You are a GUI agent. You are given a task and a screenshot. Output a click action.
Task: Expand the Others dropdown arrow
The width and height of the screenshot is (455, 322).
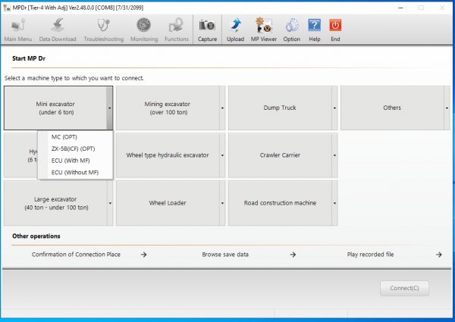pos(447,108)
